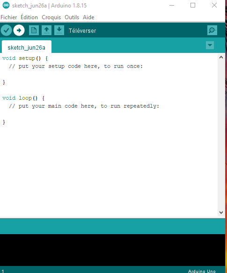Maximize the Arduino window
This screenshot has width=227, height=273.
point(193,5)
